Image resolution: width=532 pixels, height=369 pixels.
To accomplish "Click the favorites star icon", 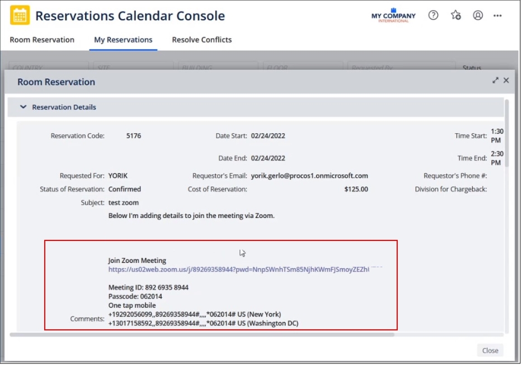I will pyautogui.click(x=456, y=15).
